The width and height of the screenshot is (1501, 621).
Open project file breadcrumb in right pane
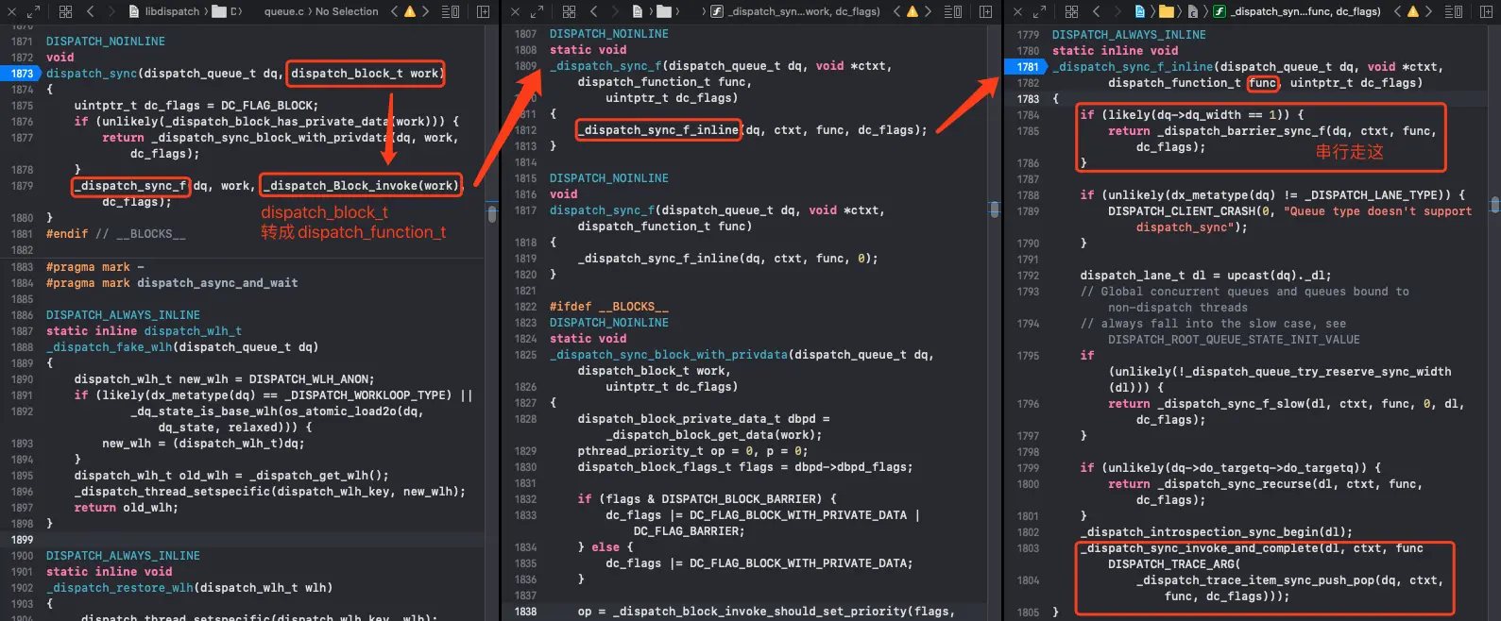point(1140,11)
